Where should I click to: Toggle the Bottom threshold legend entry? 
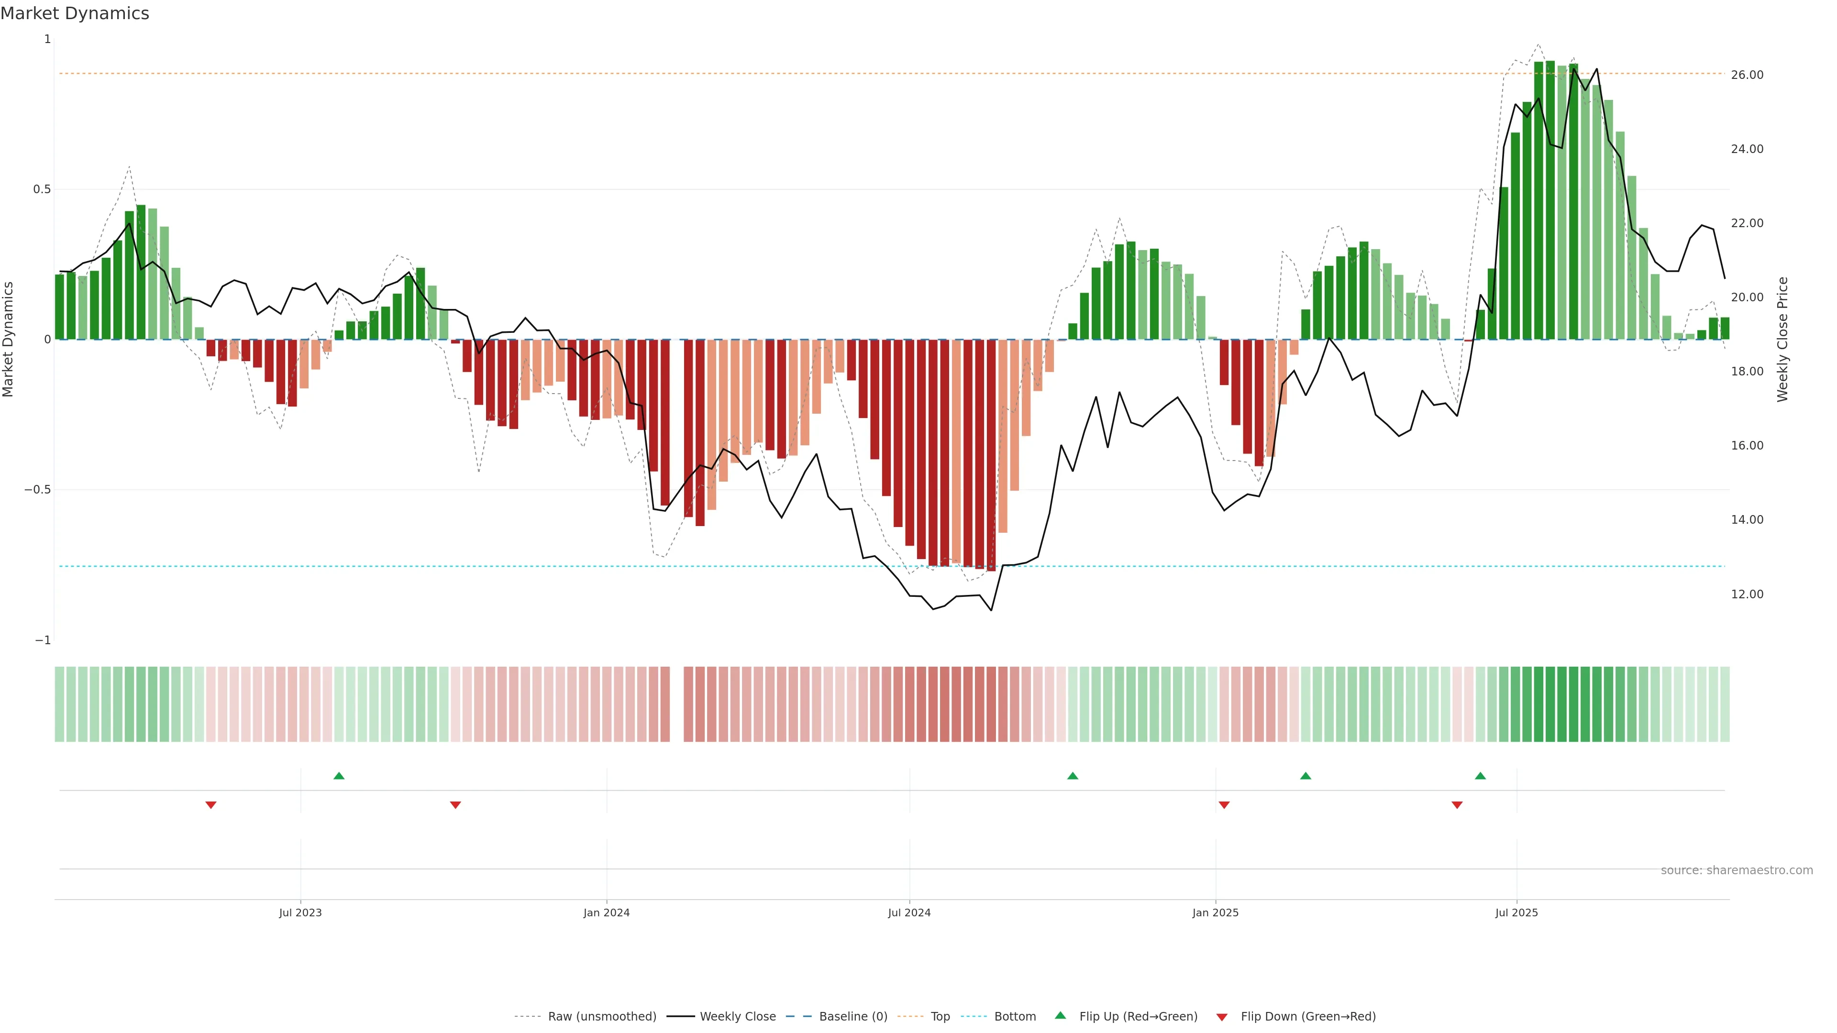1015,1017
